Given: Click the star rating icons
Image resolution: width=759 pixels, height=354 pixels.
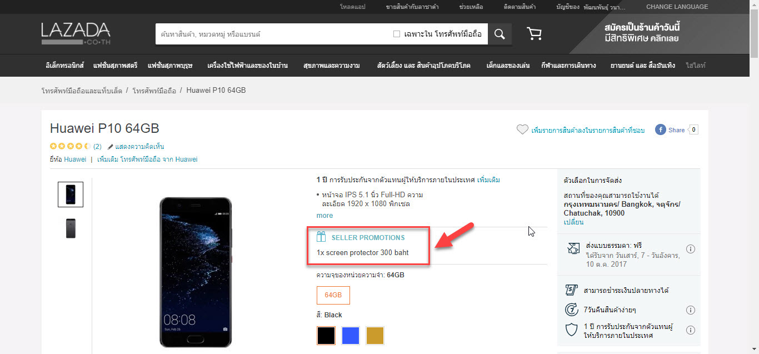Looking at the screenshot, I should tap(71, 147).
